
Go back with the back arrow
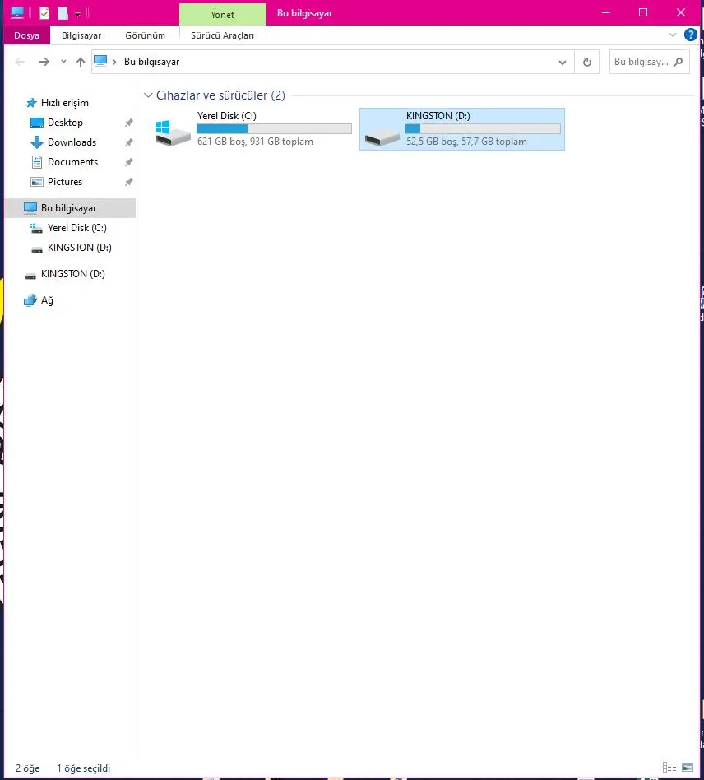pyautogui.click(x=20, y=62)
